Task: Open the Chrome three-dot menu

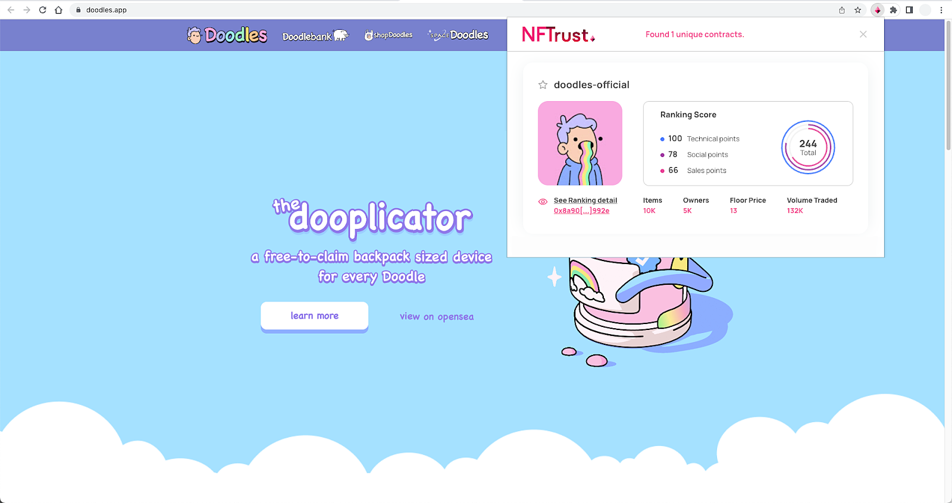Action: point(941,10)
